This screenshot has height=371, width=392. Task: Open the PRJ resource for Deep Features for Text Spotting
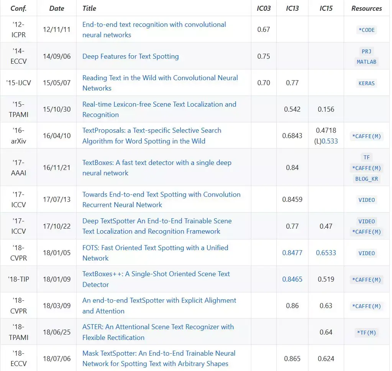[366, 51]
